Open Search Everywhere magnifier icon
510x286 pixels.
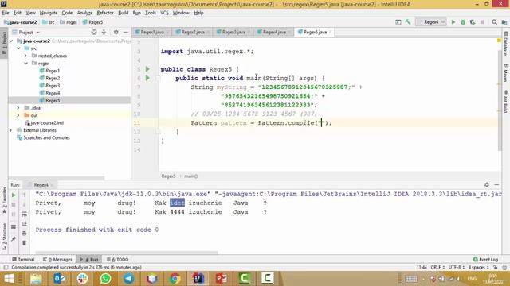(x=494, y=22)
